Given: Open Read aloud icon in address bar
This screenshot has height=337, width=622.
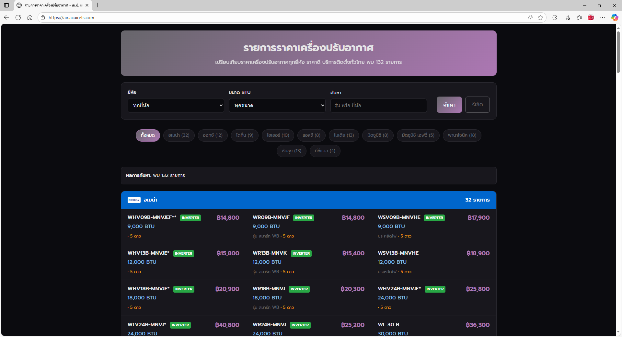Looking at the screenshot, I should pyautogui.click(x=530, y=17).
